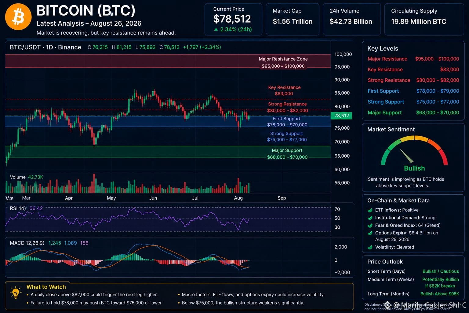Click the Volume 42.73K indicator label
This screenshot has width=469, height=313.
click(27, 177)
